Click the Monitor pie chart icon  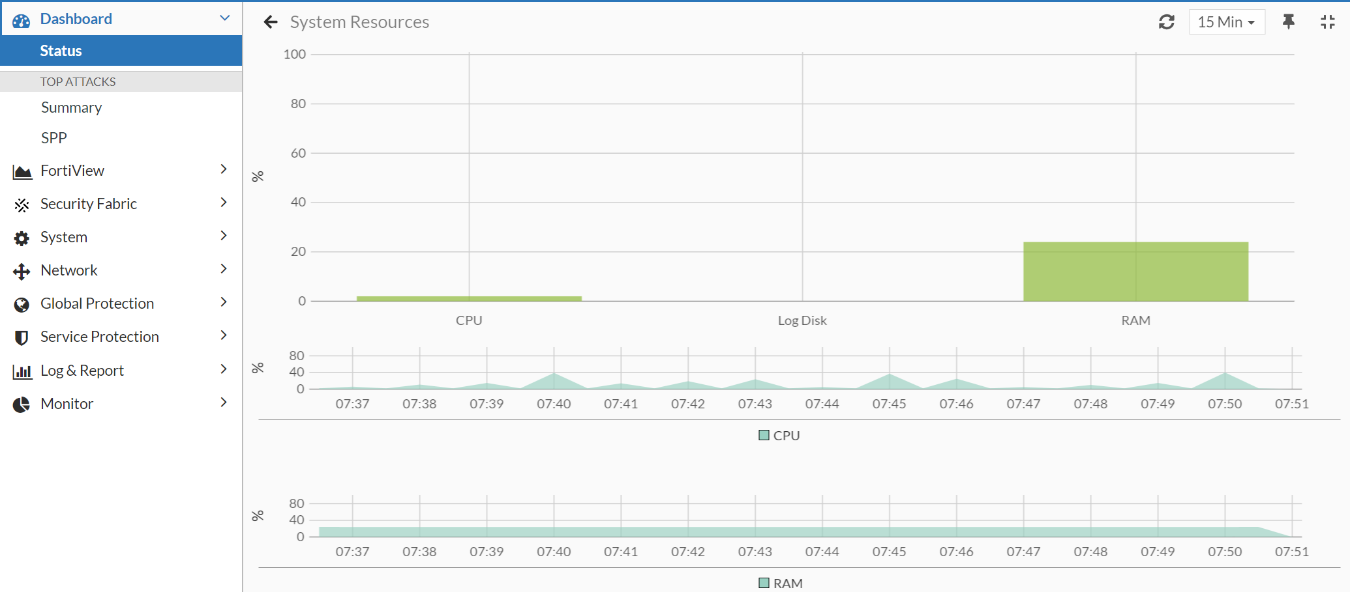[22, 405]
